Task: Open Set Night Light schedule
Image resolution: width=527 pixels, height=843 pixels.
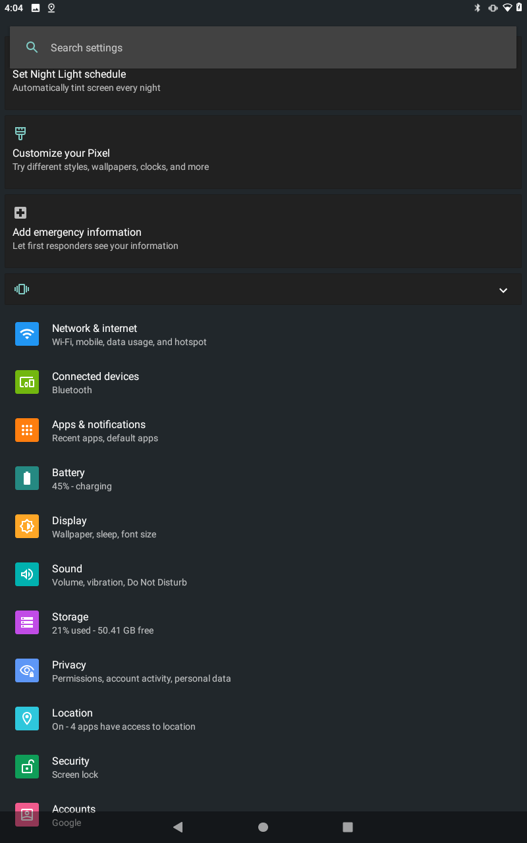Action: [262, 80]
